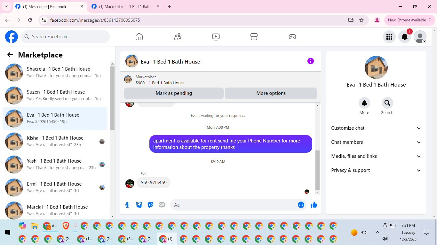Open File Explorer on taskbar
Viewport: 437px width, 245px height.
click(35, 226)
